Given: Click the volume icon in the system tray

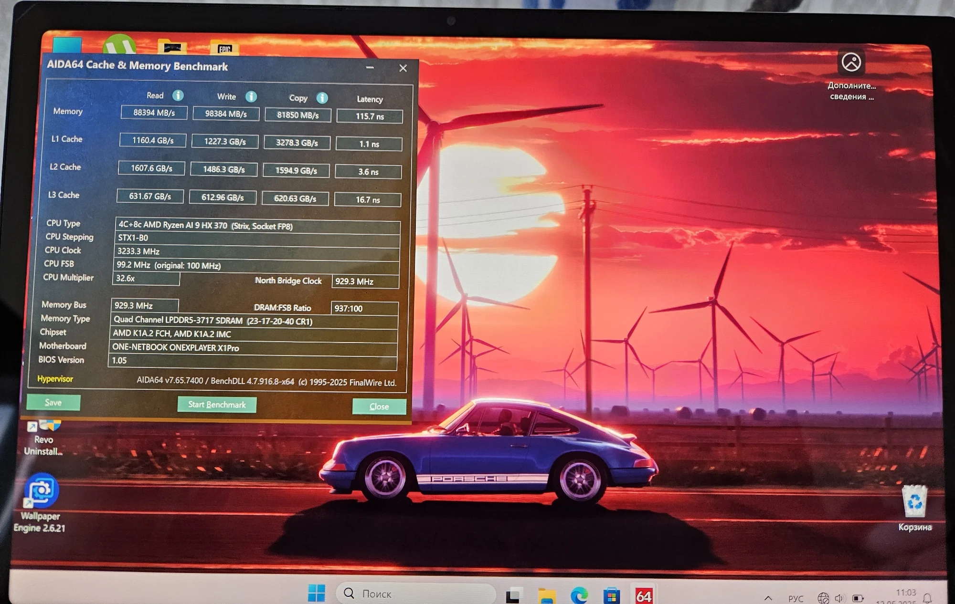Looking at the screenshot, I should pos(839,598).
